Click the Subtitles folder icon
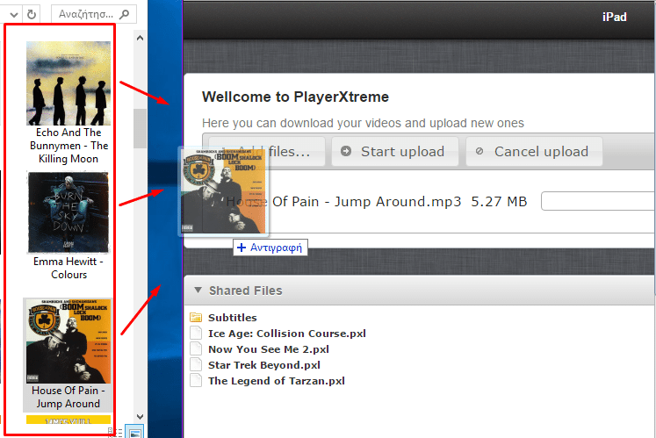This screenshot has height=438, width=656. (196, 317)
